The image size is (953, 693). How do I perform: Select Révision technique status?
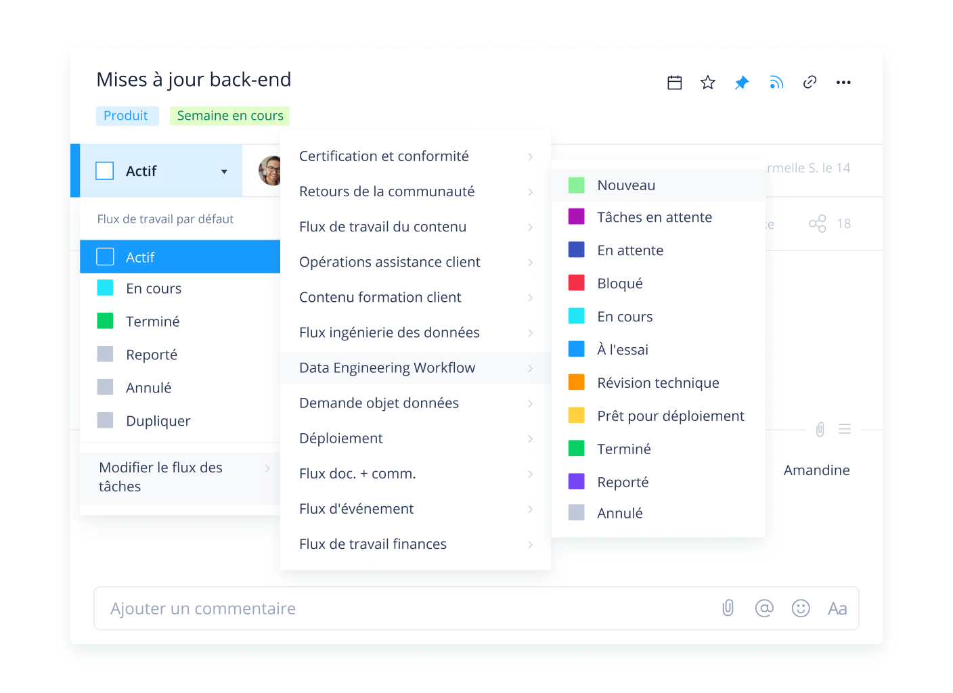[x=658, y=383]
